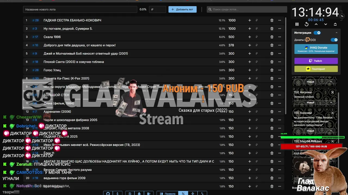This screenshot has height=195, width=348.
Task: Delete the Скала 1996 lot
Action: (x=272, y=37)
